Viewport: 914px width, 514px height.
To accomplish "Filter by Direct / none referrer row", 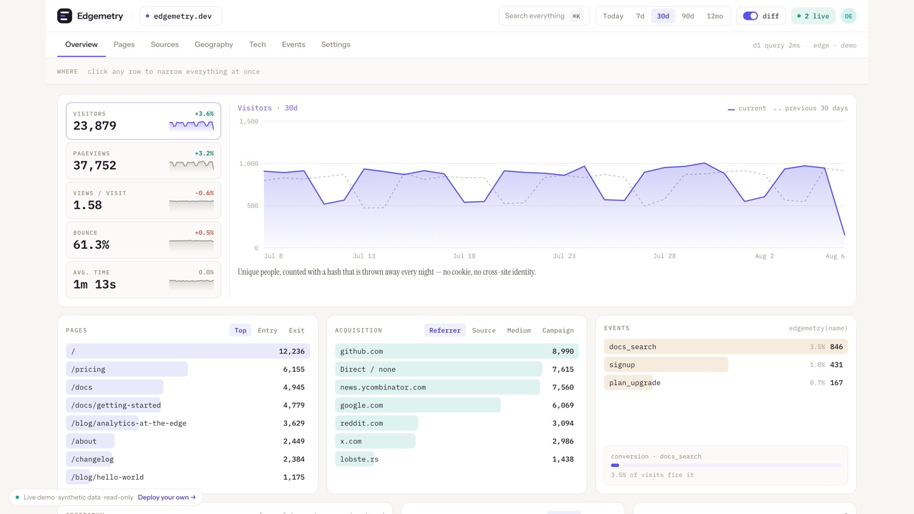I will coord(457,369).
